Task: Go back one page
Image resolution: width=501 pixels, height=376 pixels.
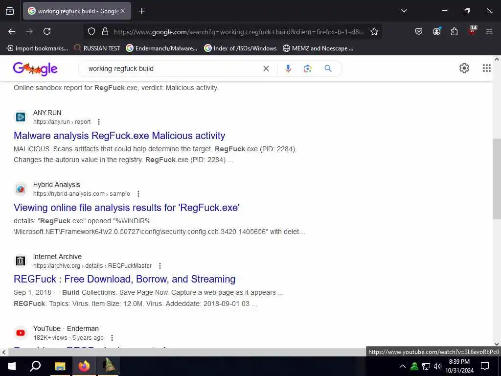Action: 12,31
